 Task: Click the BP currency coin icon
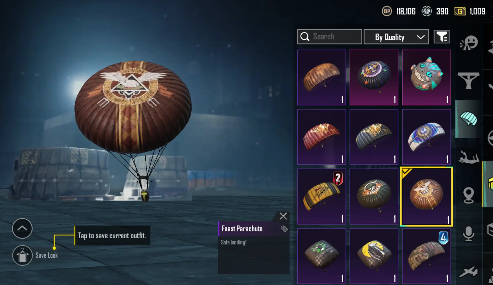387,11
